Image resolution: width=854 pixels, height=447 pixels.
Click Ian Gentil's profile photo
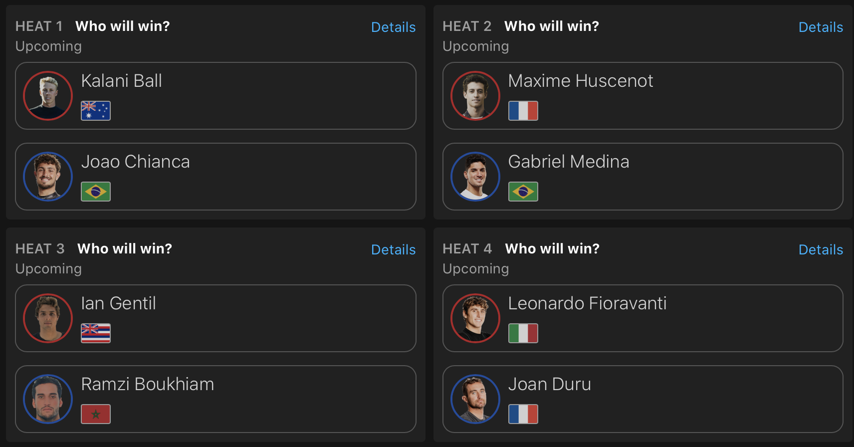coord(48,318)
